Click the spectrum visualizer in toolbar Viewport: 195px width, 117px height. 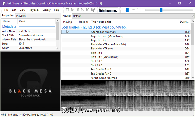click(x=108, y=10)
